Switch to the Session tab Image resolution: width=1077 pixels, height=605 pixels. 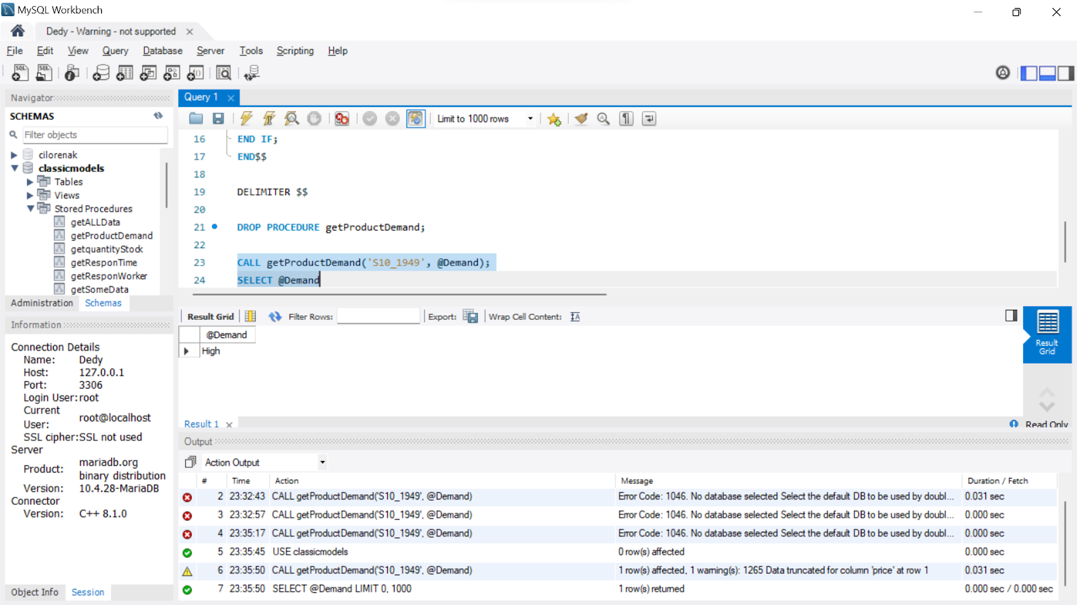pyautogui.click(x=88, y=592)
